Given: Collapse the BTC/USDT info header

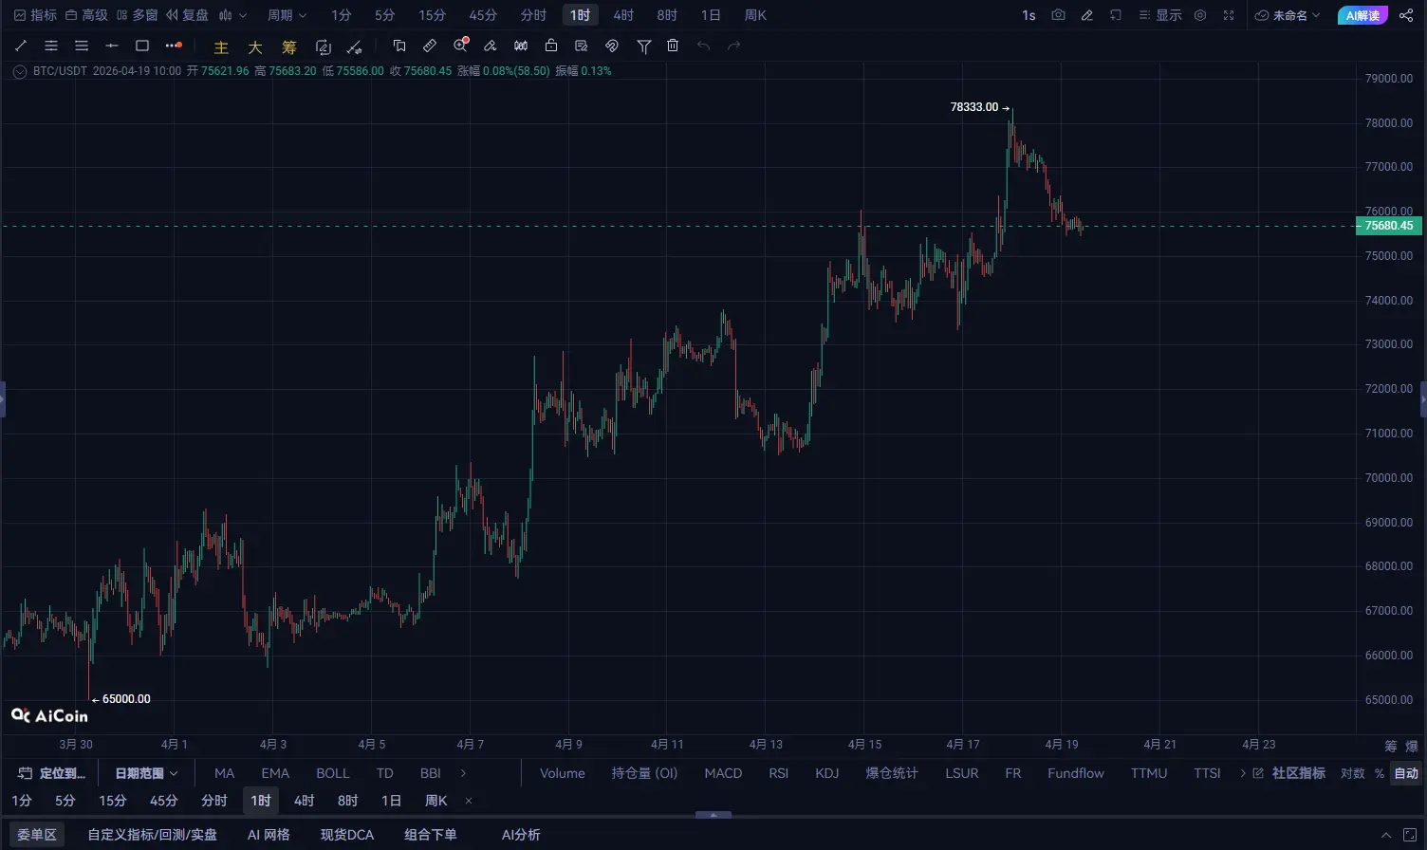Looking at the screenshot, I should [x=20, y=71].
